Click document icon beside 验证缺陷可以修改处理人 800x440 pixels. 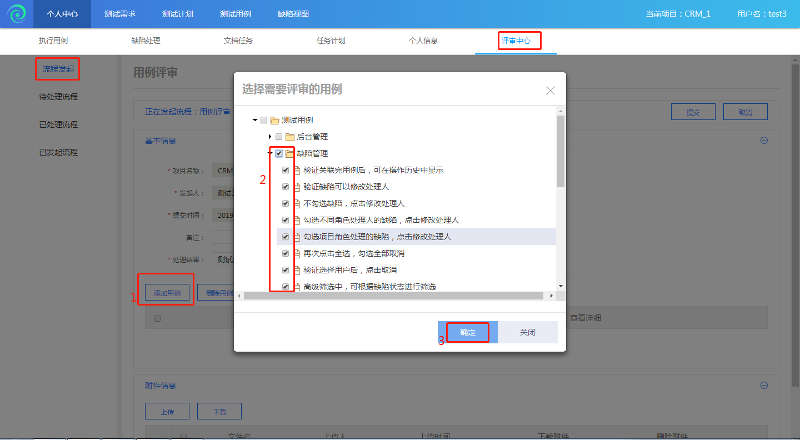(x=296, y=187)
